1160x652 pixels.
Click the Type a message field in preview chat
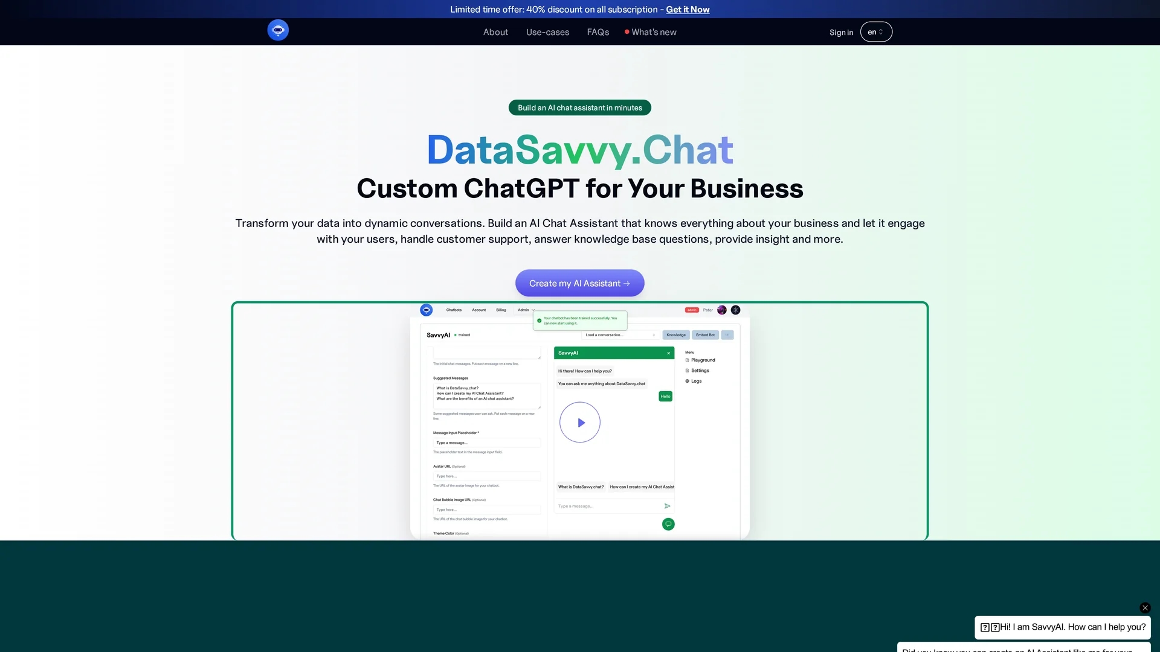(x=607, y=506)
